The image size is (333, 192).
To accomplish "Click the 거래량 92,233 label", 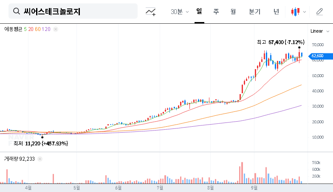I will click(x=20, y=159).
